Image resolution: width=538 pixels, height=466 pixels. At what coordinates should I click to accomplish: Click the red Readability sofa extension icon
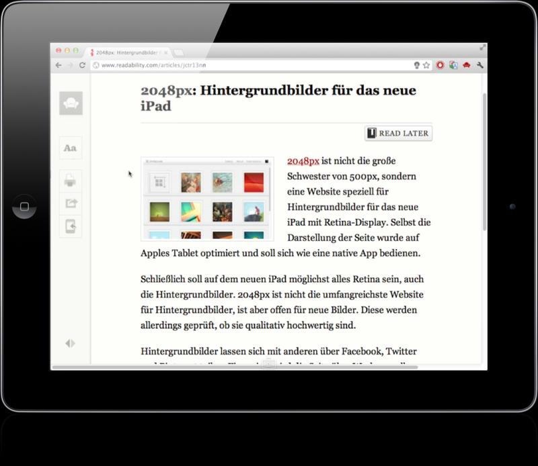click(467, 64)
